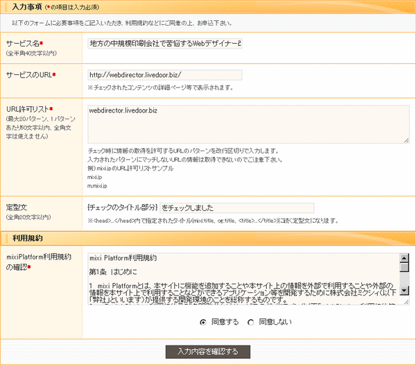Click the 定型文 label
The height and width of the screenshot is (365, 416).
(17, 207)
